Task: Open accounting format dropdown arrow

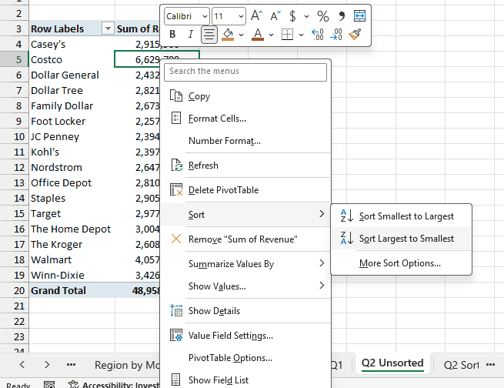Action: 306,16
